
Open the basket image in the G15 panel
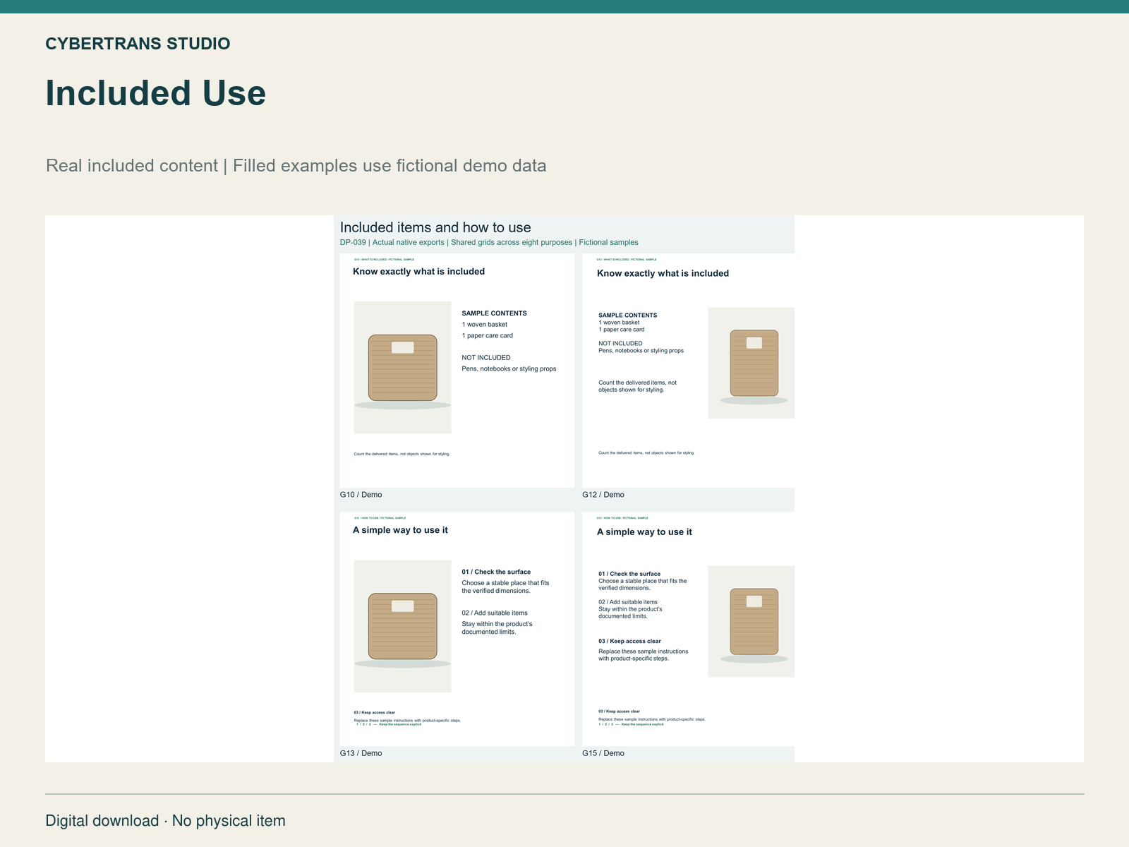pyautogui.click(x=751, y=621)
